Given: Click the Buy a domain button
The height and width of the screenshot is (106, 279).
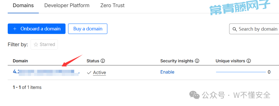Looking at the screenshot, I should click(x=88, y=29).
